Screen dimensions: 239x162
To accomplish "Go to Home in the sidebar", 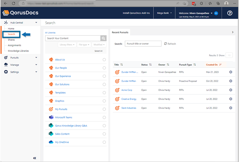I will 11,28.
